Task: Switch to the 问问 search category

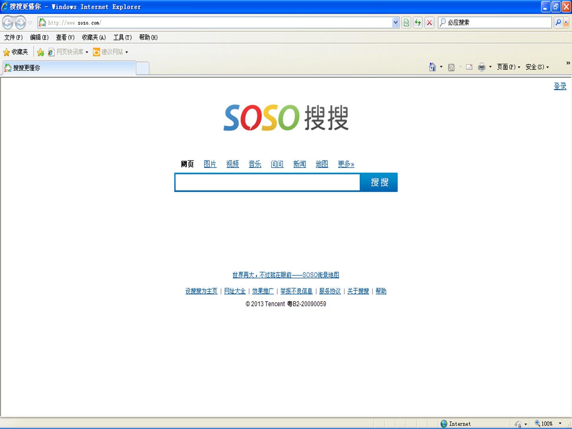Action: tap(277, 164)
